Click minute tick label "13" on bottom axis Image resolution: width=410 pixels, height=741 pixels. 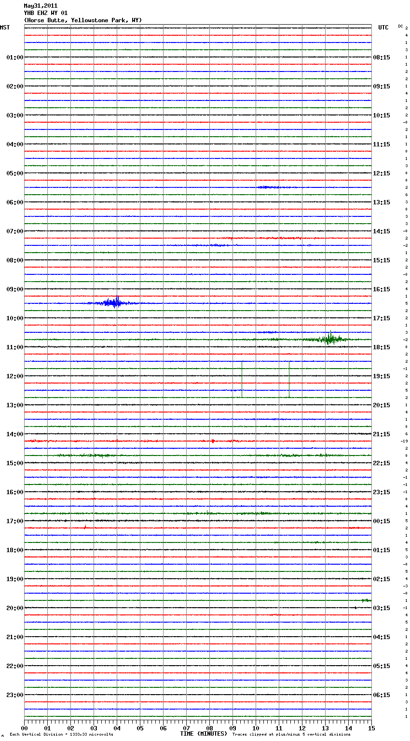coord(326,728)
